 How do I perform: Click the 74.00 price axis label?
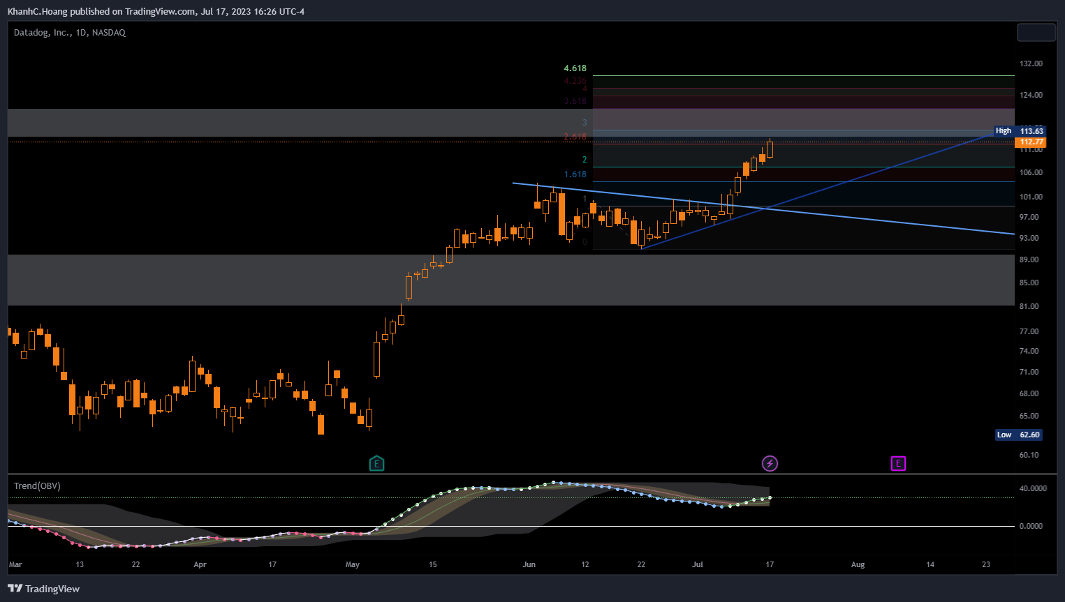(x=1029, y=351)
